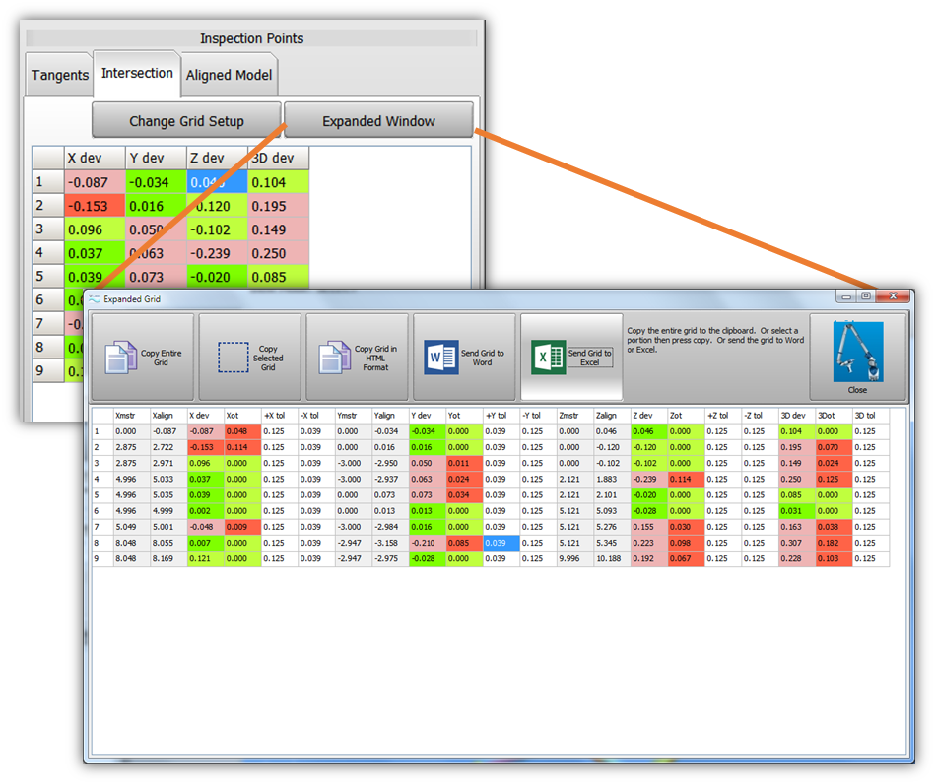Select the red -0.153 X dev cell
The width and height of the screenshot is (935, 784).
94,206
